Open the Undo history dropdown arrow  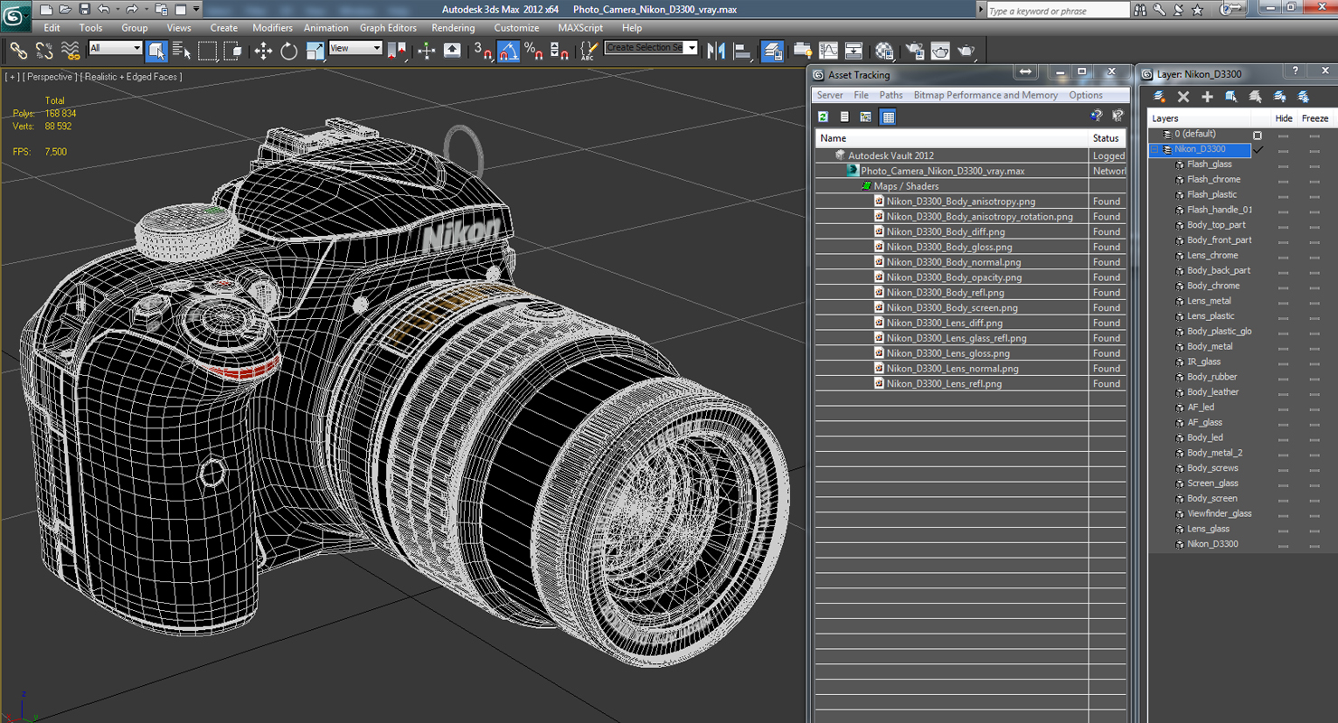point(118,9)
